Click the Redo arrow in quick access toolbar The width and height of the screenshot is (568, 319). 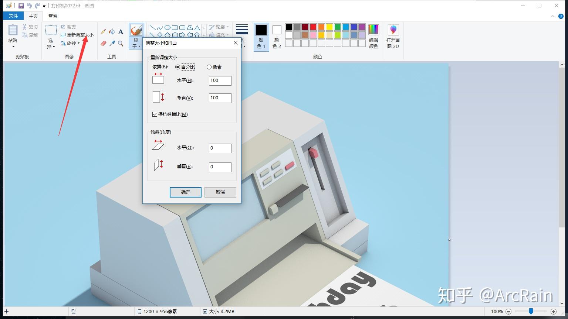tap(37, 6)
